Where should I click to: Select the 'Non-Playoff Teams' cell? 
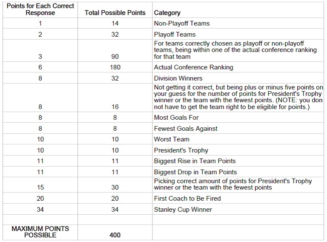coord(238,23)
